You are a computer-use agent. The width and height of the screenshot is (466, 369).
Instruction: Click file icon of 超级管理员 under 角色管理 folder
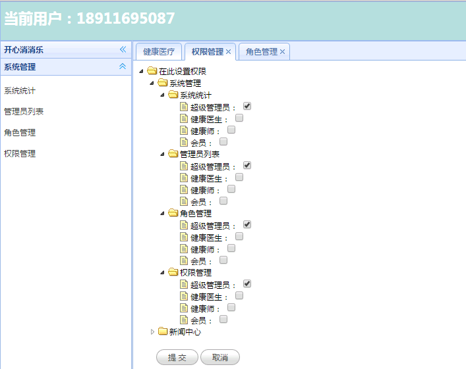[184, 225]
